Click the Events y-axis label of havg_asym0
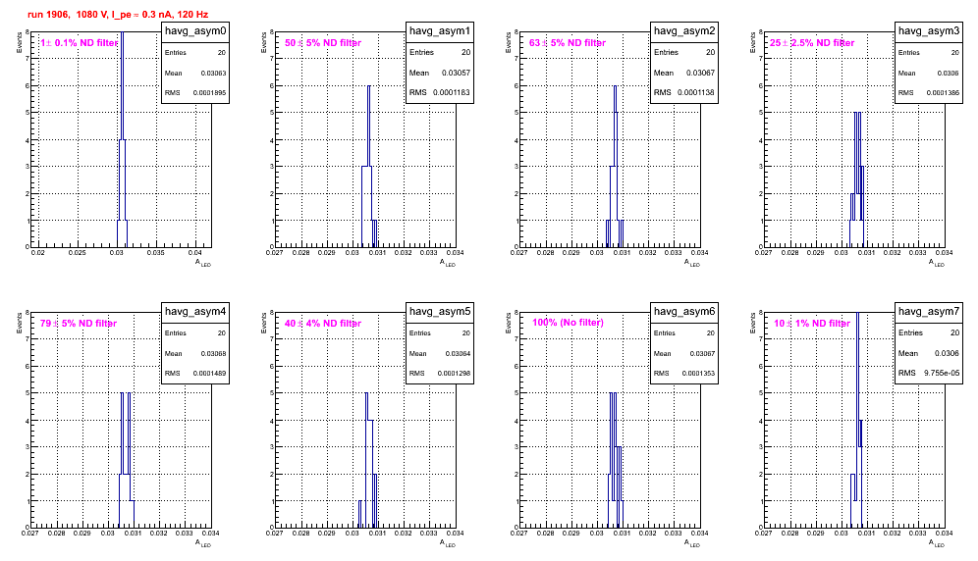Viewport: 978px width, 561px height. pos(19,42)
